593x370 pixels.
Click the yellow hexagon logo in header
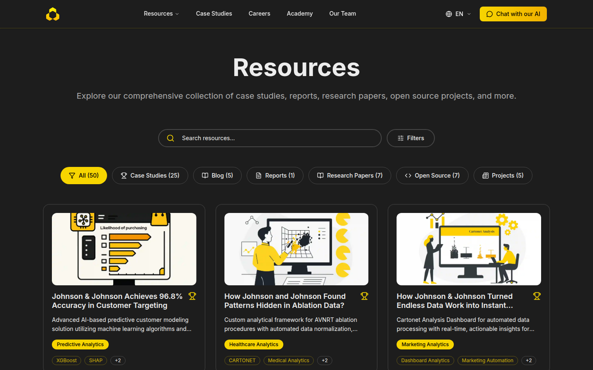pyautogui.click(x=53, y=14)
